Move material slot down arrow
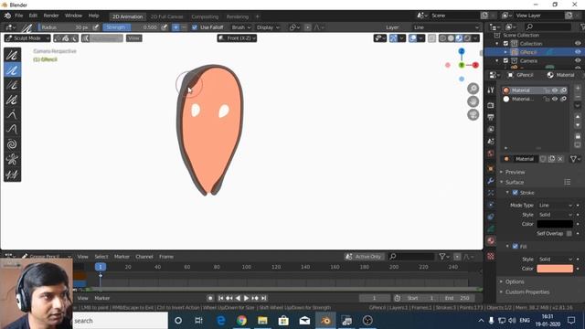The width and height of the screenshot is (585, 329). 578,125
